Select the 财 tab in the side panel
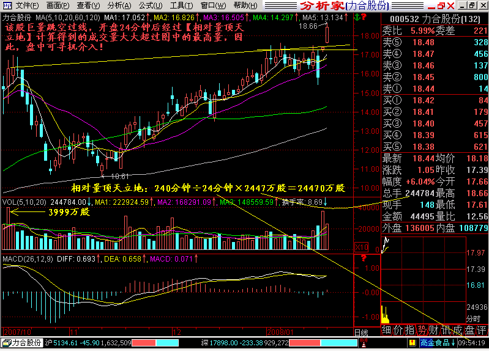This screenshot has width=489, height=352. pos(435,330)
